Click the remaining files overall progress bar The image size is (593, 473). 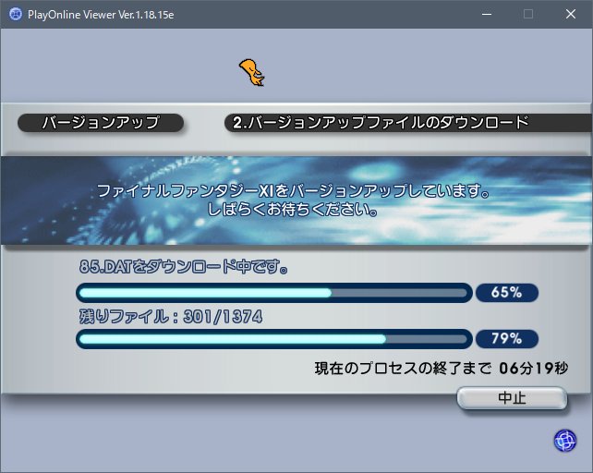[273, 339]
